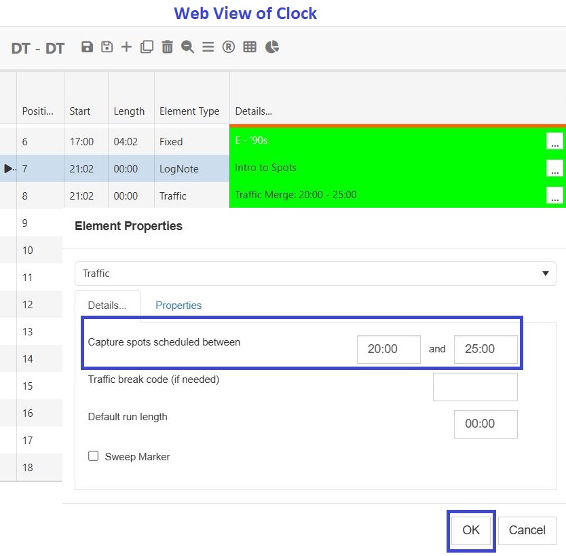Screen dimensions: 566x556
Task: Open the hamburger list icon
Action: pos(208,48)
